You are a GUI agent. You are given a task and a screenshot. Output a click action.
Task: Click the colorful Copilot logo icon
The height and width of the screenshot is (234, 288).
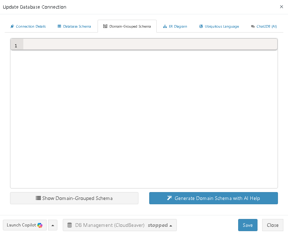pyautogui.click(x=40, y=225)
